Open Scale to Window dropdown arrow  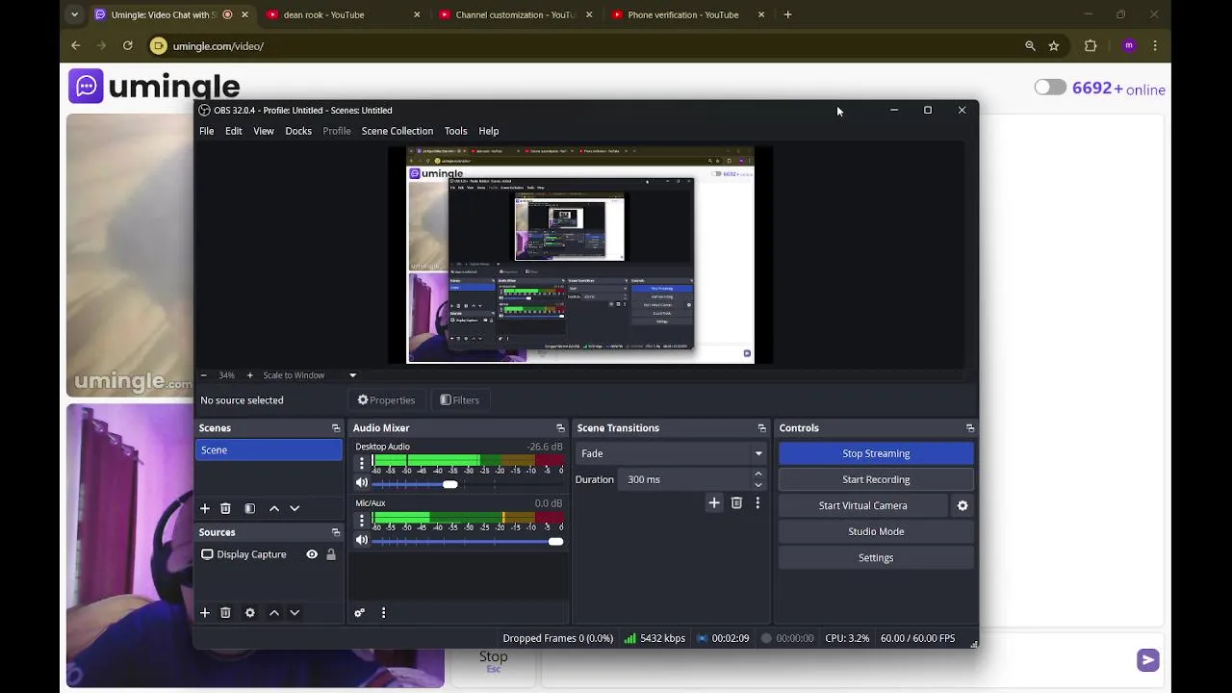click(x=352, y=375)
